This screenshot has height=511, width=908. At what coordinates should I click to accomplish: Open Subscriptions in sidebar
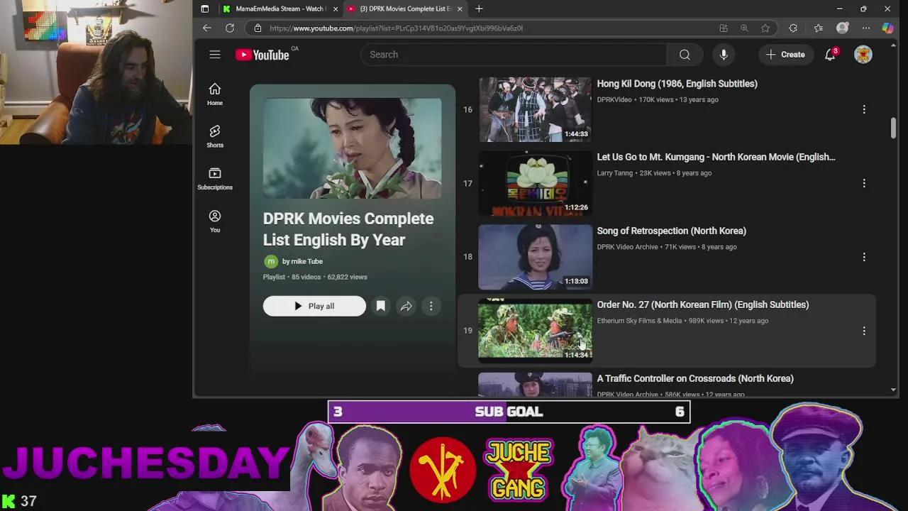pyautogui.click(x=215, y=178)
